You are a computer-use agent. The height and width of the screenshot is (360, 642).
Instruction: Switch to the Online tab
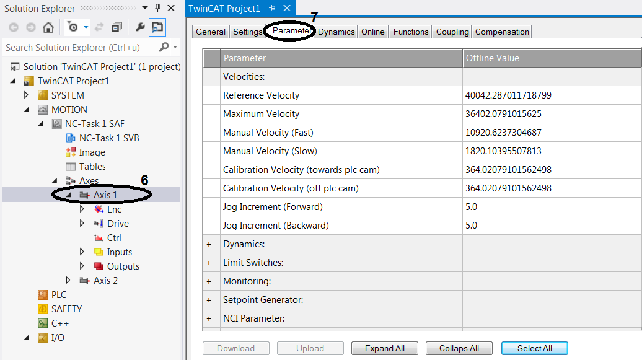coord(372,32)
